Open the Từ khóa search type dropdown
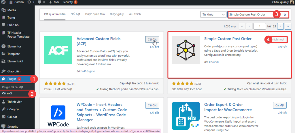 213,14
